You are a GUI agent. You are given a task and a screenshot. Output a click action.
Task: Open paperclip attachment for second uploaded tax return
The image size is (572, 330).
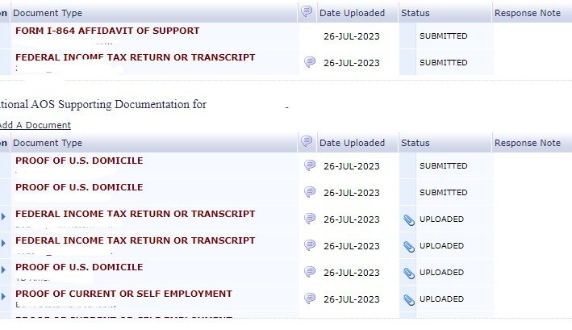pyautogui.click(x=409, y=247)
